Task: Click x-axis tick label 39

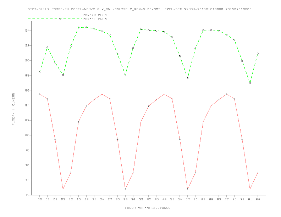Action: pyautogui.click(x=141, y=199)
